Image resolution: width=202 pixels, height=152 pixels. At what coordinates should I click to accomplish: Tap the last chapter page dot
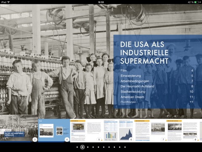[x=125, y=147]
